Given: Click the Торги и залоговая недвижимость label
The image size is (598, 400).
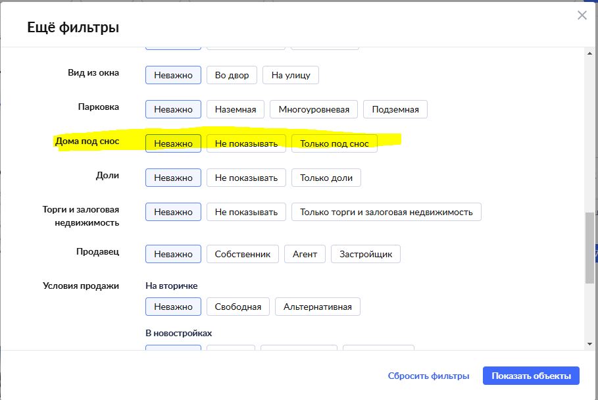Looking at the screenshot, I should click(x=81, y=216).
